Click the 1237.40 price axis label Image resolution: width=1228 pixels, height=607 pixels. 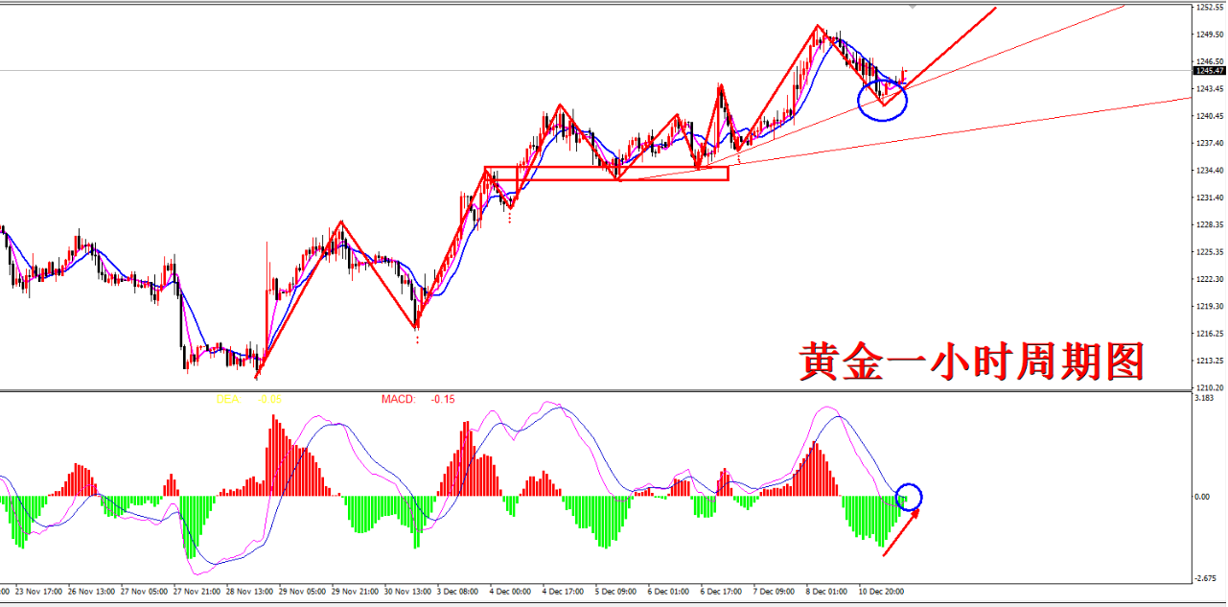click(1210, 144)
